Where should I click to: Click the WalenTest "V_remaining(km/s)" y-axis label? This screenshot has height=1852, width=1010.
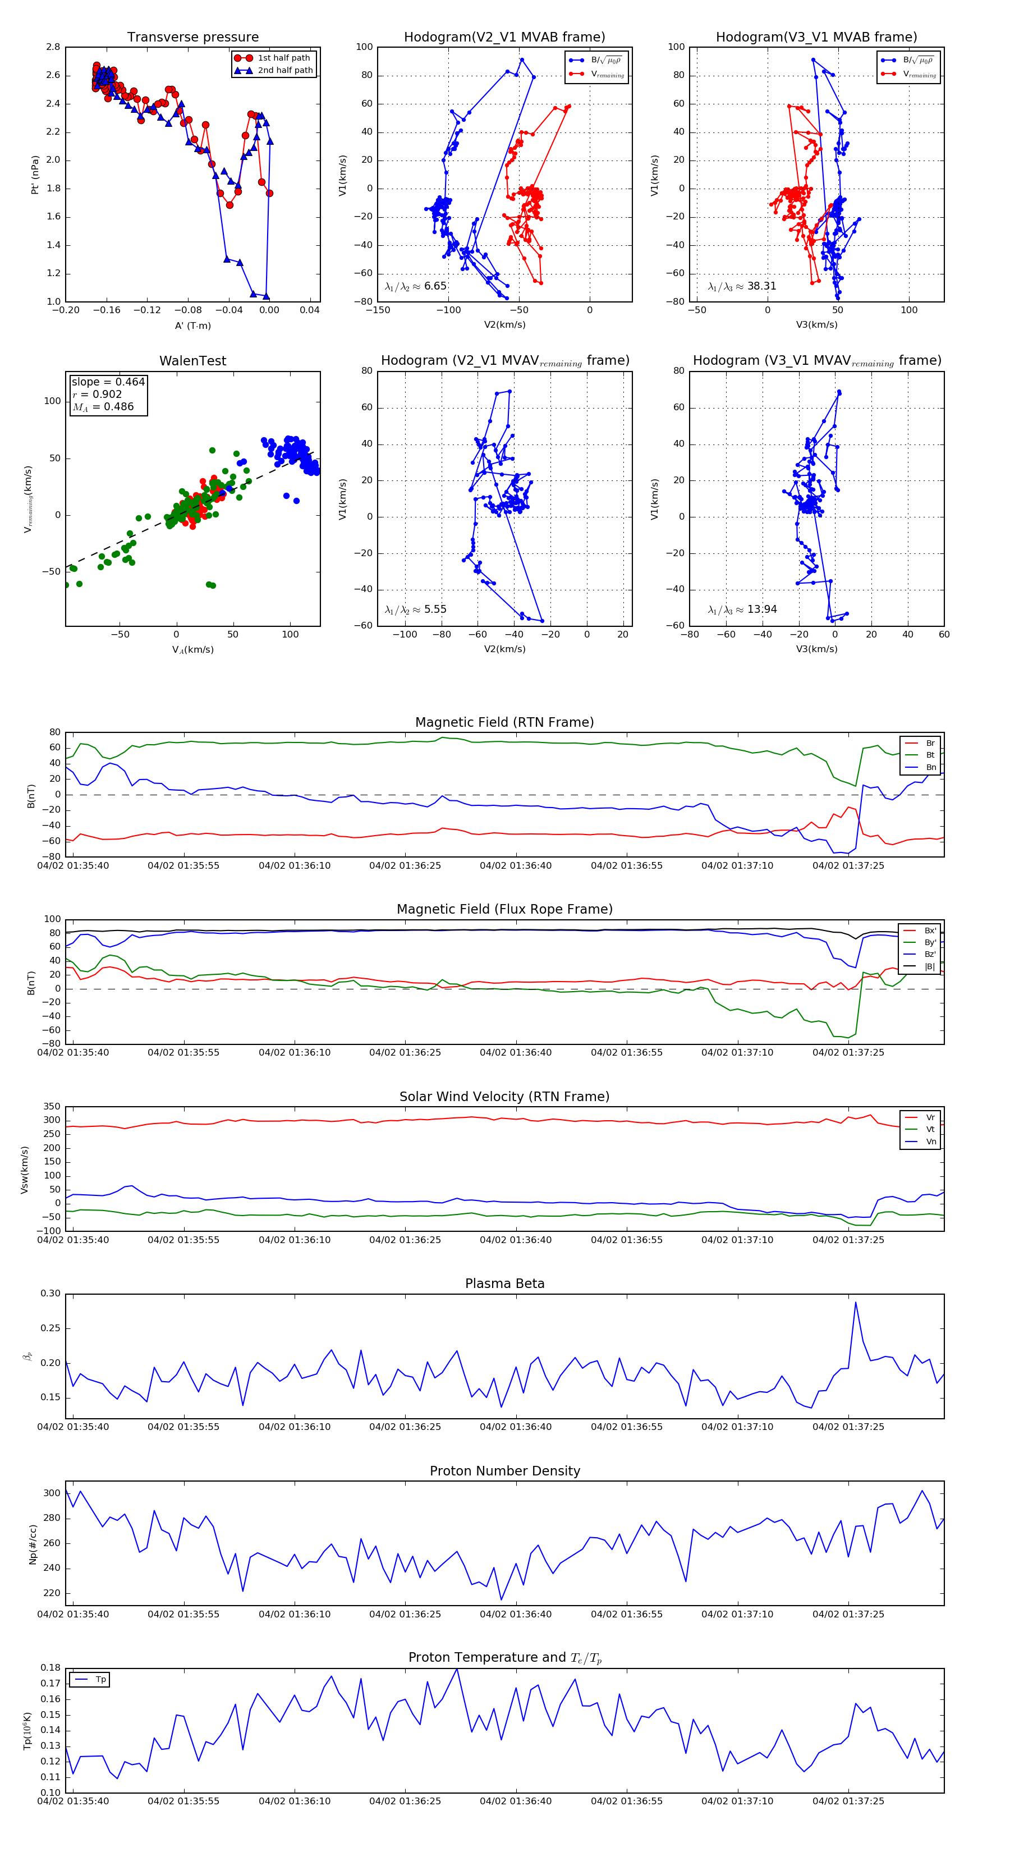(x=28, y=499)
